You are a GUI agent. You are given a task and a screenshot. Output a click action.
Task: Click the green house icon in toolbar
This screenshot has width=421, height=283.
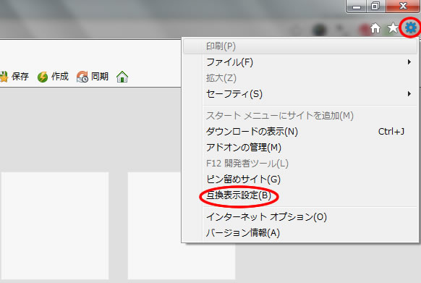click(x=122, y=77)
